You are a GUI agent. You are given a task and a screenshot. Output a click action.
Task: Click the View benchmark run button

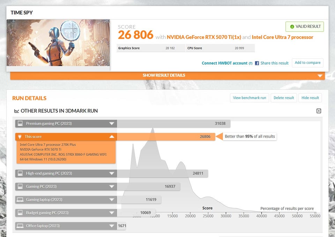(x=249, y=98)
